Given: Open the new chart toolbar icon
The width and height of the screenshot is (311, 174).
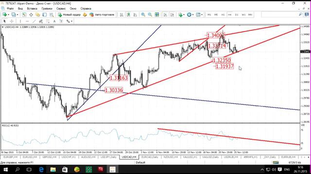Looking at the screenshot, I should click(4, 14).
